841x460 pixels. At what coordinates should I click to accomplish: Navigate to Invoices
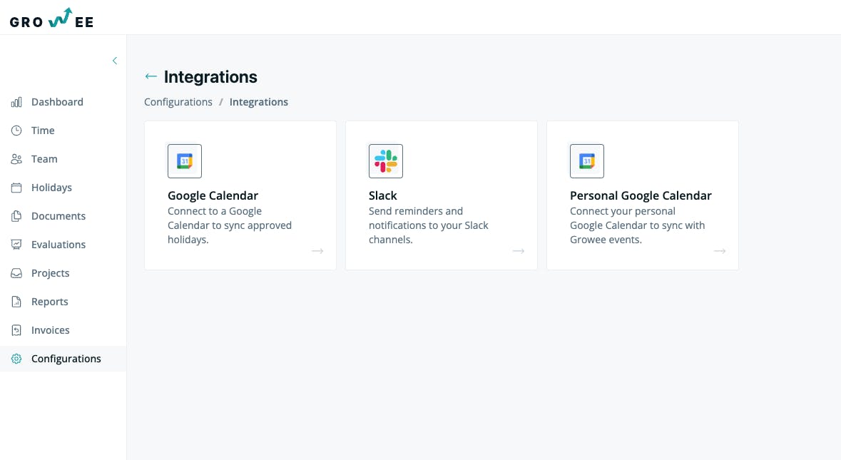click(x=51, y=330)
